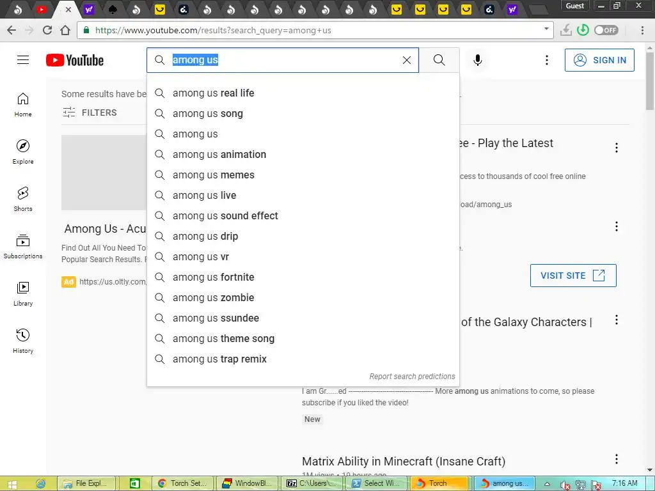Open options for the 'Galaxy Characters' video

tap(616, 320)
